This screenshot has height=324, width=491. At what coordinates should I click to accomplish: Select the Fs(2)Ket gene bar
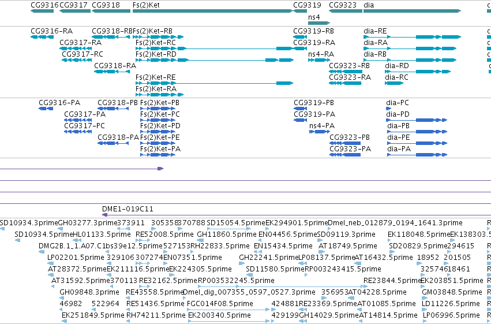213,11
